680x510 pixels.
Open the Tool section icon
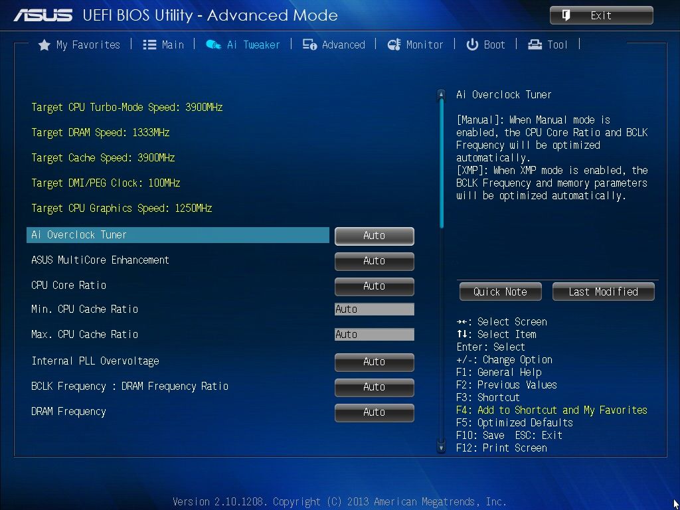[x=533, y=44]
